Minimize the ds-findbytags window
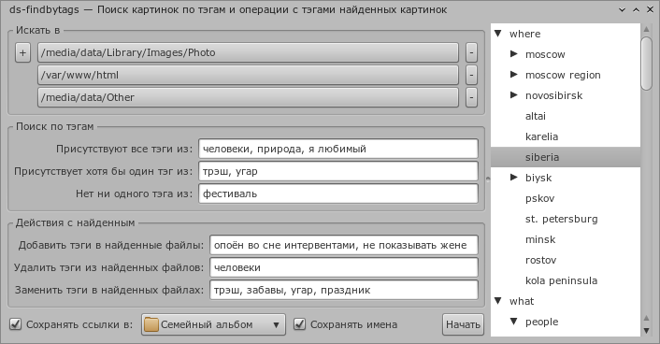The width and height of the screenshot is (660, 344). pos(622,9)
